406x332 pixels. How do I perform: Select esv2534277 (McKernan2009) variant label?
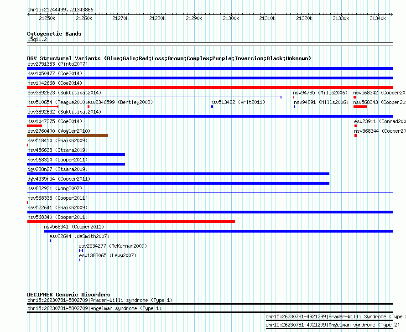113,246
